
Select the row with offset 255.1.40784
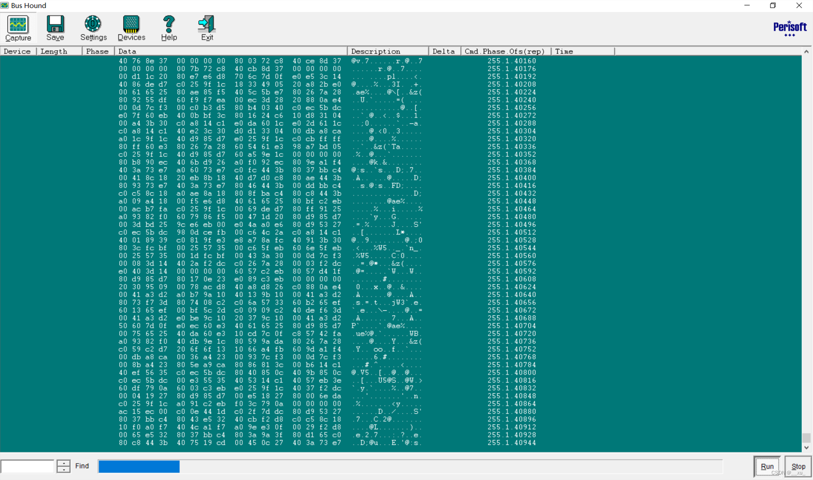click(401, 365)
